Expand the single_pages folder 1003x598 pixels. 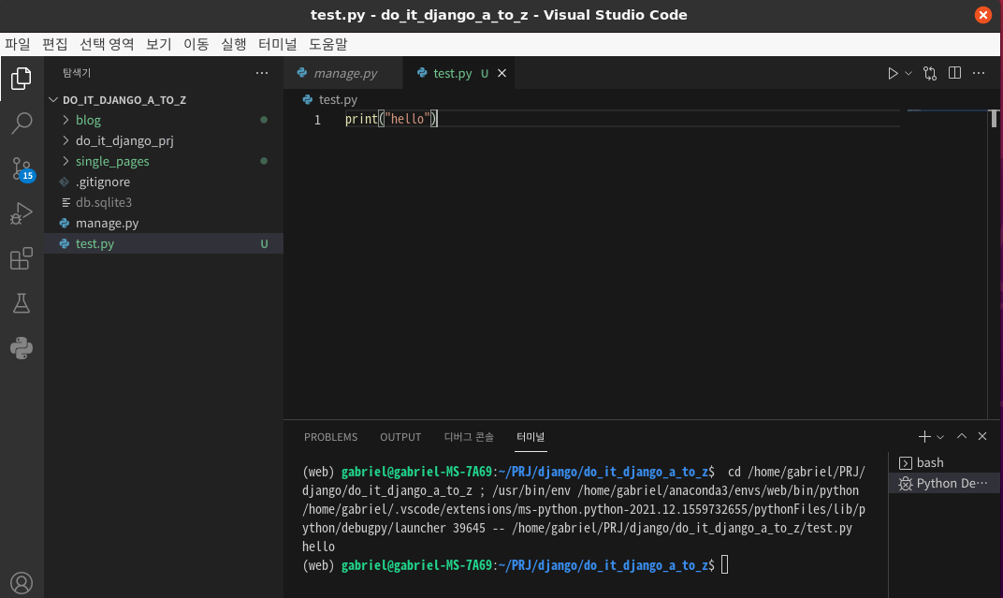pyautogui.click(x=164, y=161)
